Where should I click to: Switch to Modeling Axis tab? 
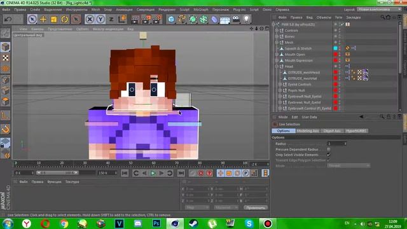[308, 131]
